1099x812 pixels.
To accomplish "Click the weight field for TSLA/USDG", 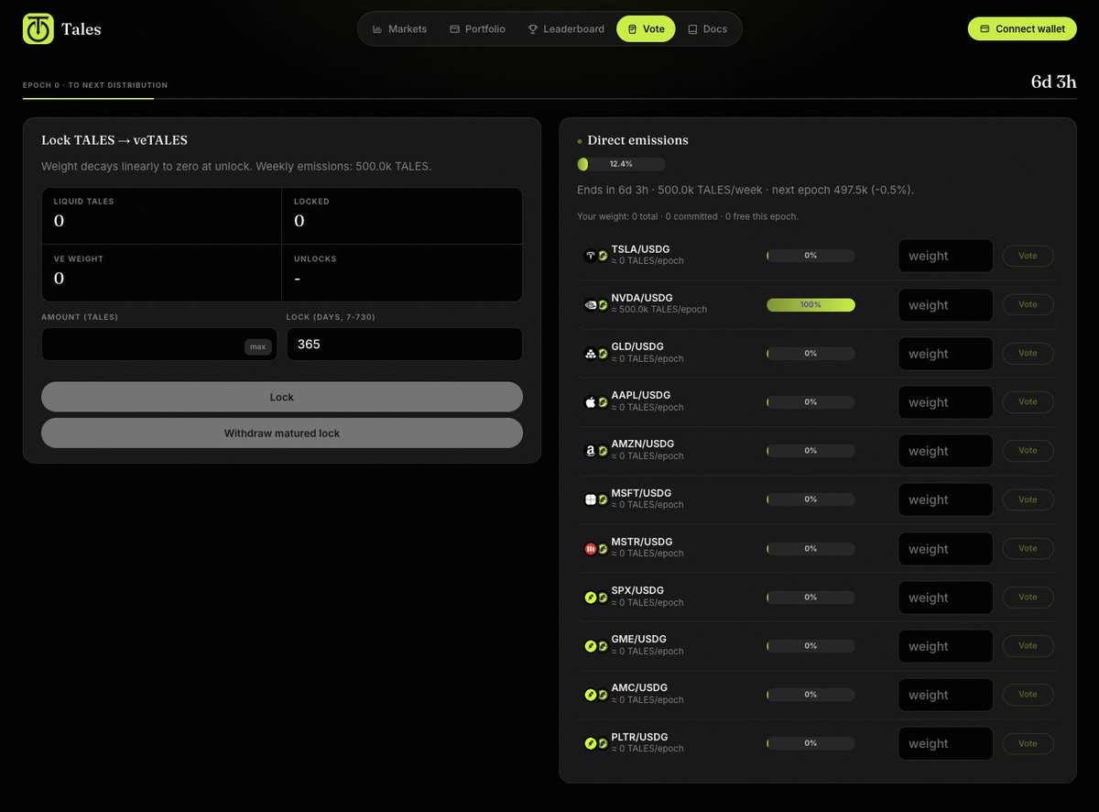I will [946, 256].
